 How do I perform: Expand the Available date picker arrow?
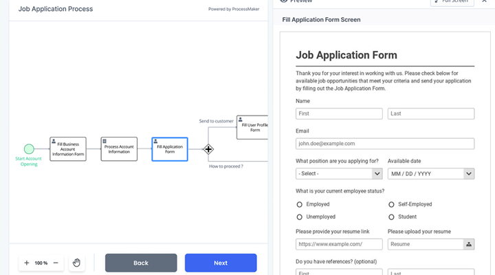pos(469,174)
